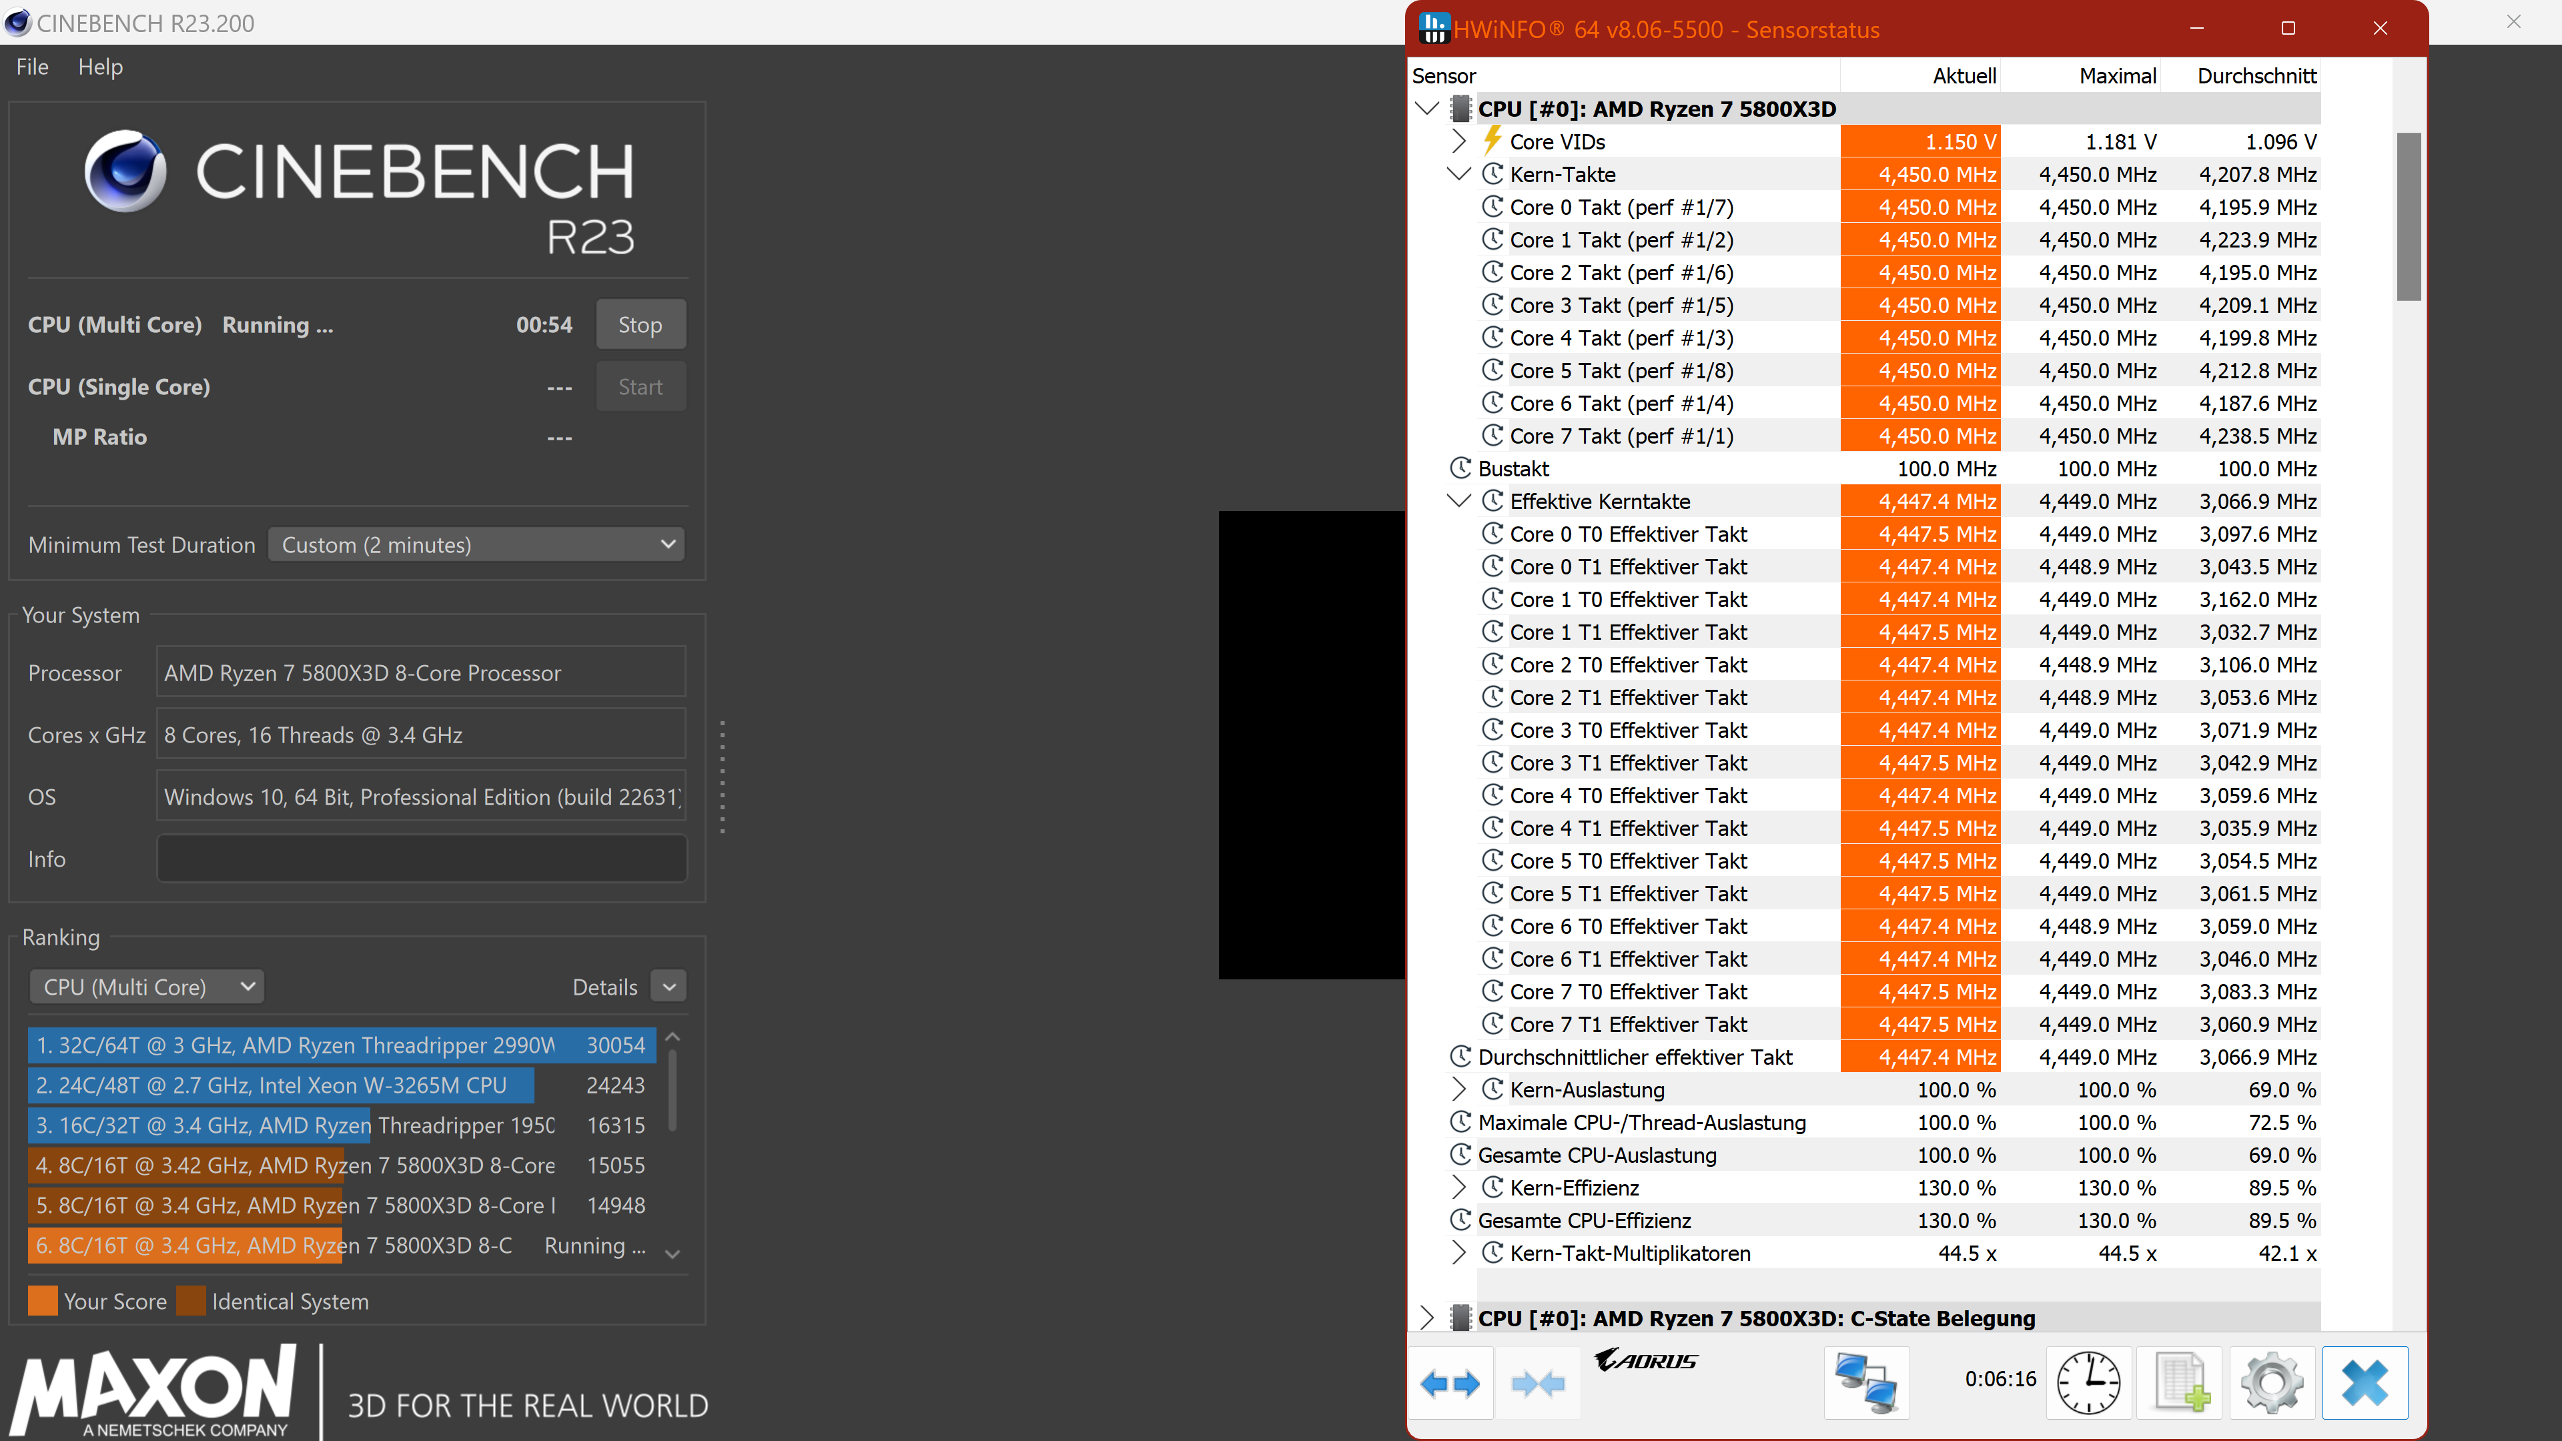Click the Cinebench logo in title bar
2562x1441 pixels.
pyautogui.click(x=17, y=22)
